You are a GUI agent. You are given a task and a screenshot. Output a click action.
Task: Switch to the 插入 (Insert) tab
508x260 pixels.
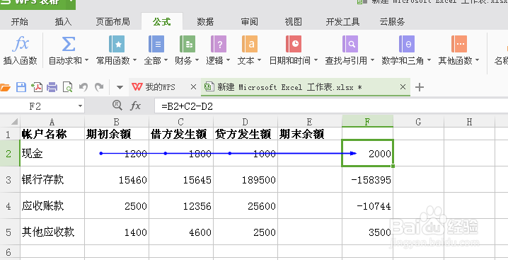coord(63,22)
